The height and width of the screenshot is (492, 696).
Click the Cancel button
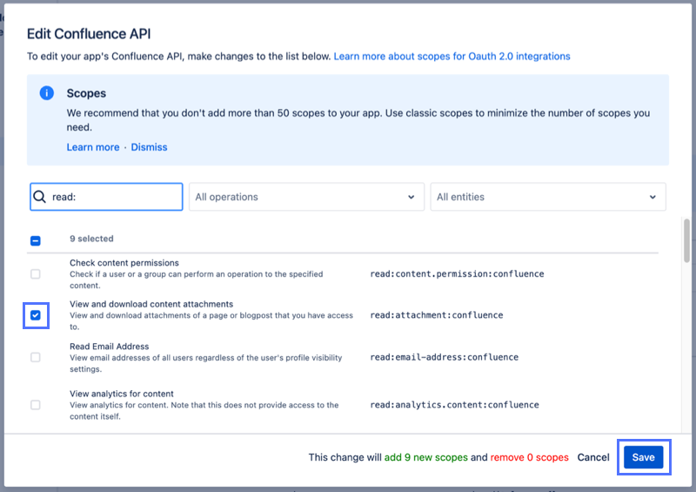tap(593, 457)
